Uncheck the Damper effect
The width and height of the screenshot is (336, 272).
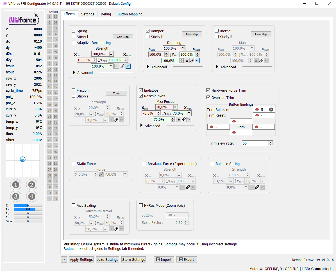pos(148,31)
